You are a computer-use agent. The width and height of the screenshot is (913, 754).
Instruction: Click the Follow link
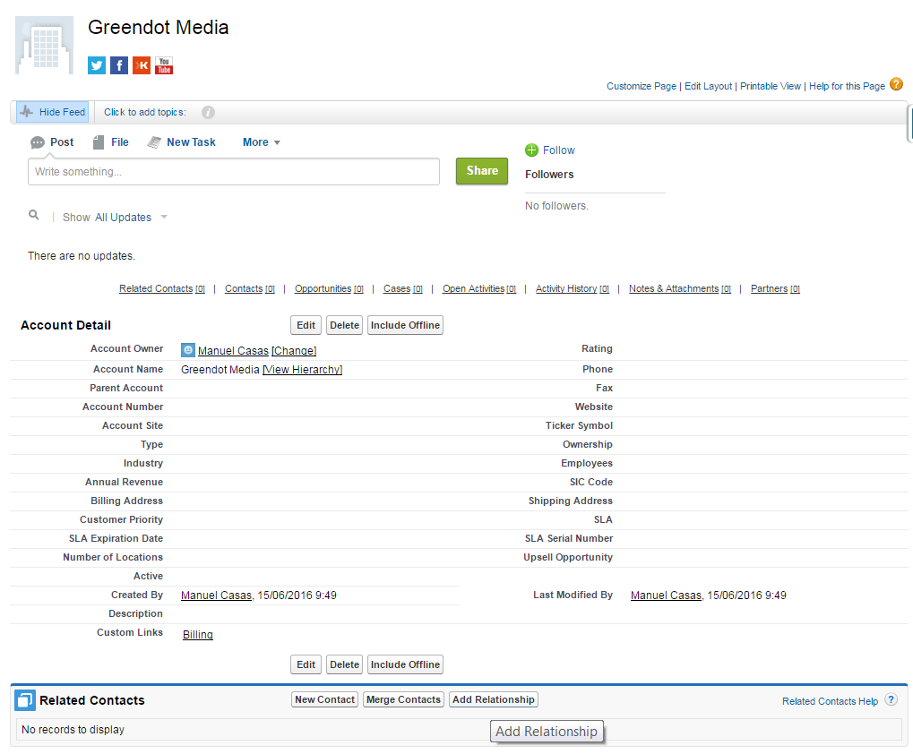tap(558, 150)
